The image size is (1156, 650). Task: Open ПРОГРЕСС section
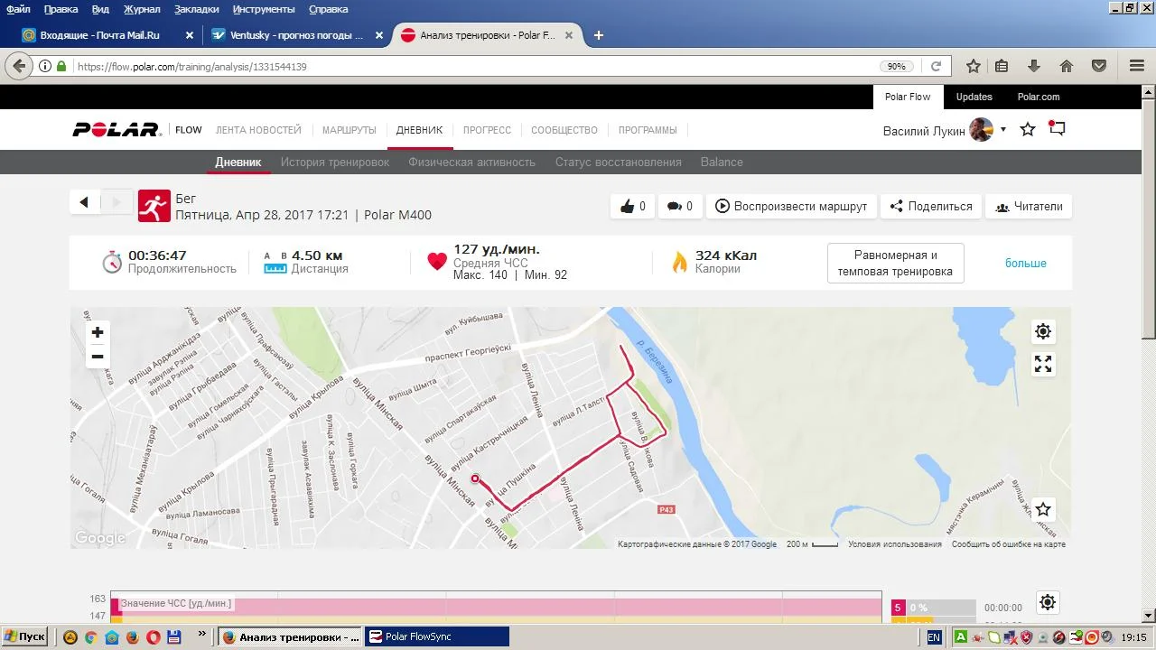(x=487, y=130)
